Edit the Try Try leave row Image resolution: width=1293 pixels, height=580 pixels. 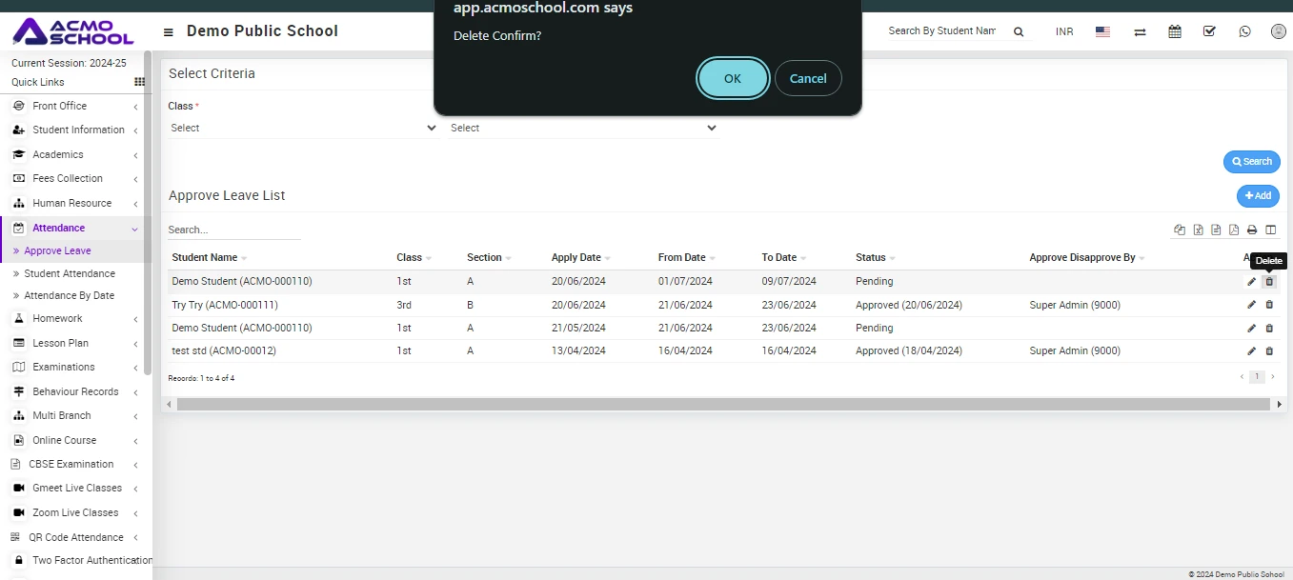click(1251, 305)
